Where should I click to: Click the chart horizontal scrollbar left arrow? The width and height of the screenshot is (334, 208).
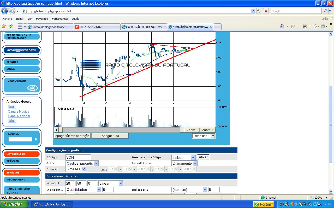coord(56,130)
